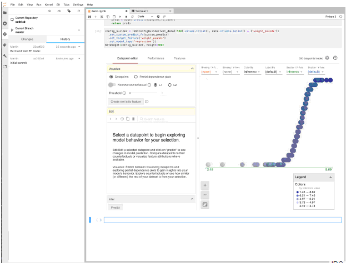
Task: Open the Scatter X-Axis dropdown
Action: coord(295,72)
